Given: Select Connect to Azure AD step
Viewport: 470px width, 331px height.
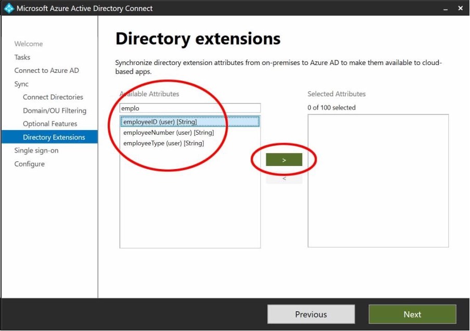Looking at the screenshot, I should pyautogui.click(x=47, y=70).
